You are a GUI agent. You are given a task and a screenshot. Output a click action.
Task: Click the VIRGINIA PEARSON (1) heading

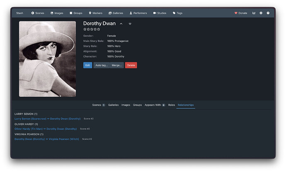[x=29, y=134]
